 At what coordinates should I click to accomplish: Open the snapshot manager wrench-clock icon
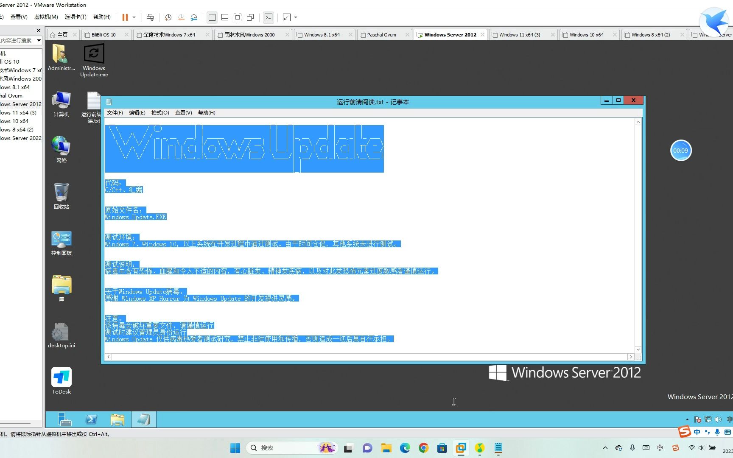click(x=194, y=17)
